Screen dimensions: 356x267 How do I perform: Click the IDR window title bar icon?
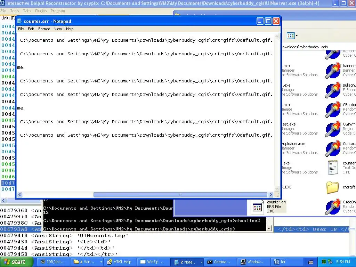pyautogui.click(x=2, y=3)
